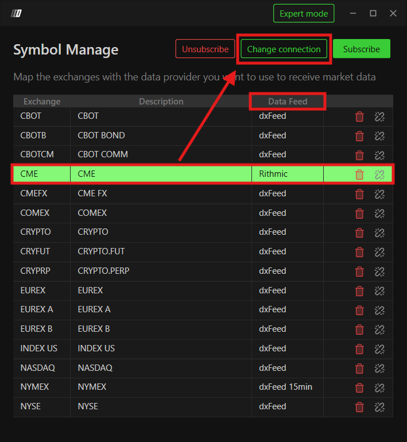Select the Rithmic data feed cell

[x=288, y=174]
